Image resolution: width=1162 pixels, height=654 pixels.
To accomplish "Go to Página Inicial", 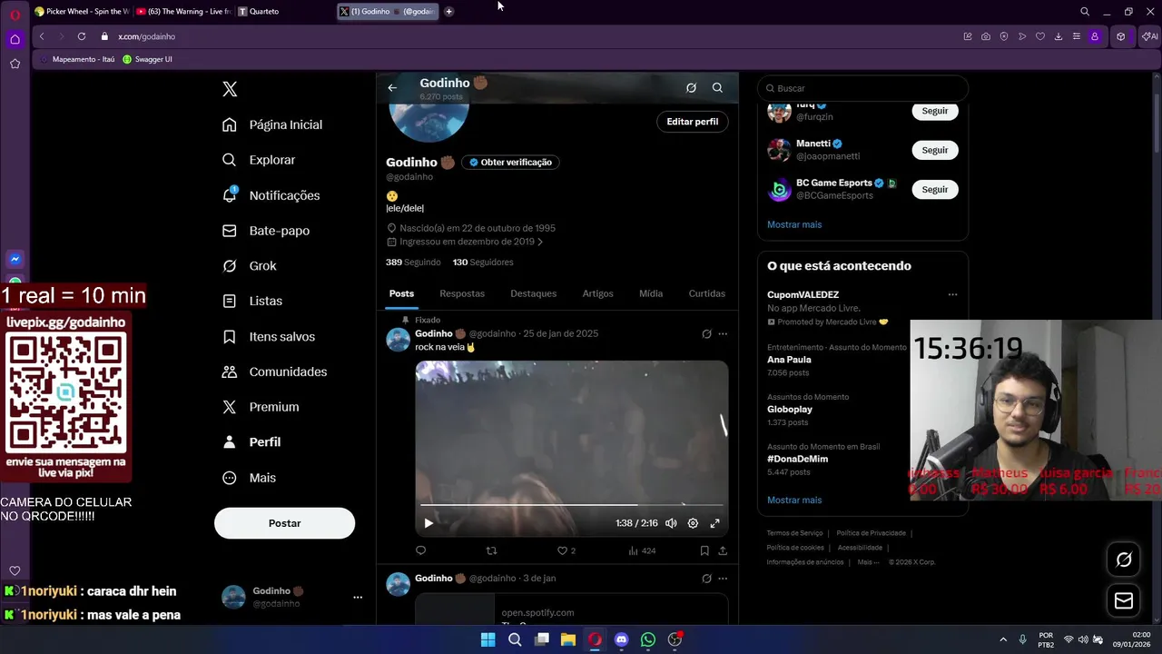I will click(x=272, y=124).
